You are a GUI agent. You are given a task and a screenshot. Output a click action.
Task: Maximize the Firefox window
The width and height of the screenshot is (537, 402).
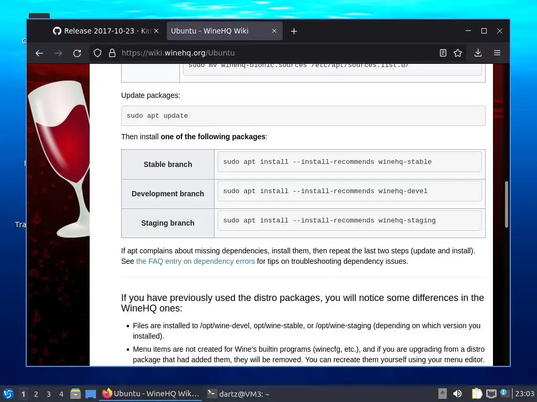click(x=484, y=31)
